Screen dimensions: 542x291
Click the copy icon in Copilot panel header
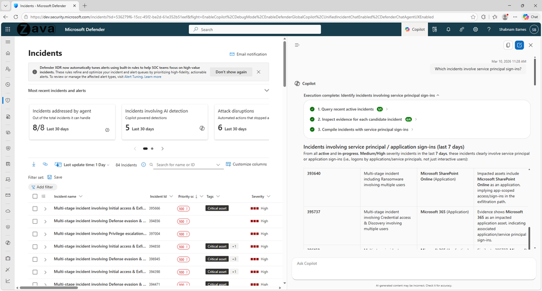pos(508,45)
